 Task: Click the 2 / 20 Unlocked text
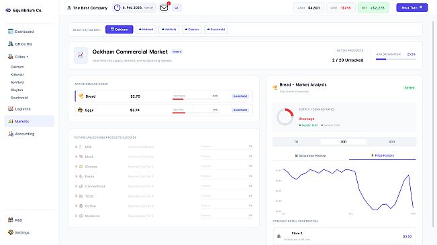pos(348,60)
